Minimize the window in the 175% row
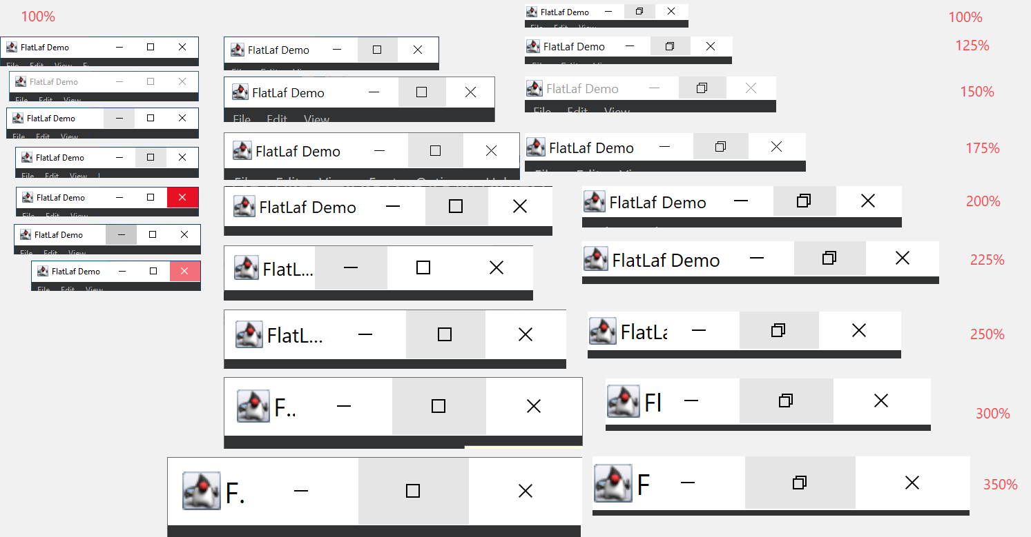 pyautogui.click(x=664, y=147)
